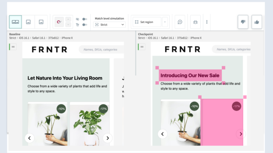Reject the checkpoint with thumbs down
This screenshot has width=273, height=153.
pyautogui.click(x=243, y=22)
